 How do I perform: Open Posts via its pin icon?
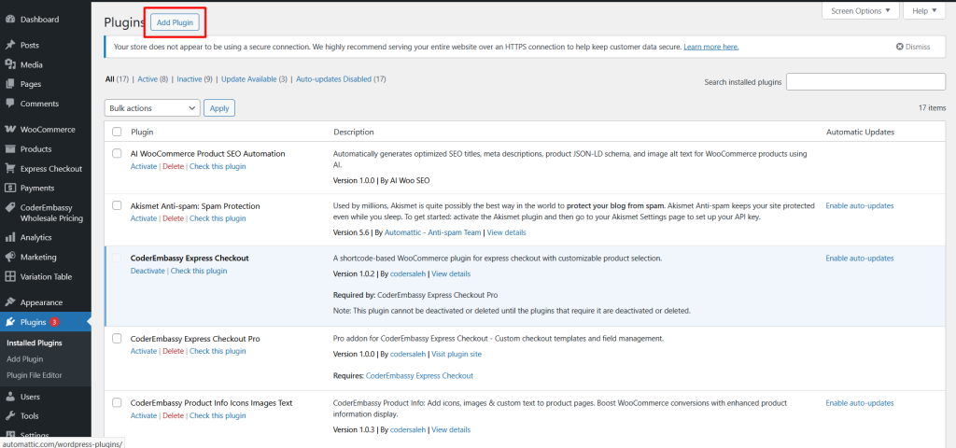[x=10, y=45]
